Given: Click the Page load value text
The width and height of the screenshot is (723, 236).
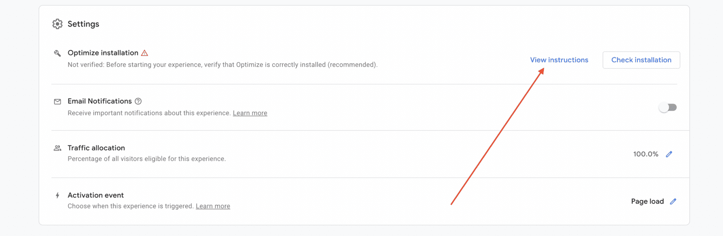Looking at the screenshot, I should click(x=647, y=201).
